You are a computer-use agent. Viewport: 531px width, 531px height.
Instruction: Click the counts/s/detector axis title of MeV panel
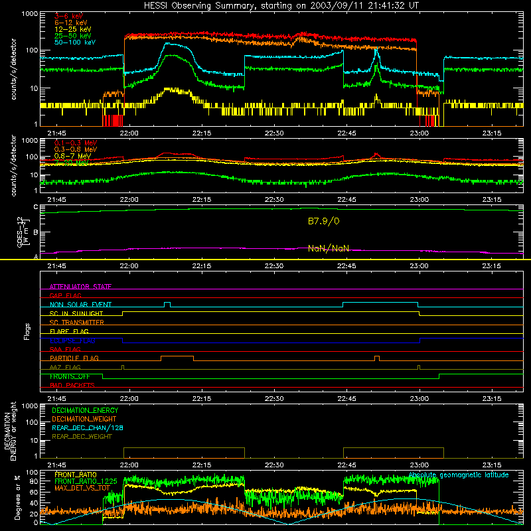(13, 165)
